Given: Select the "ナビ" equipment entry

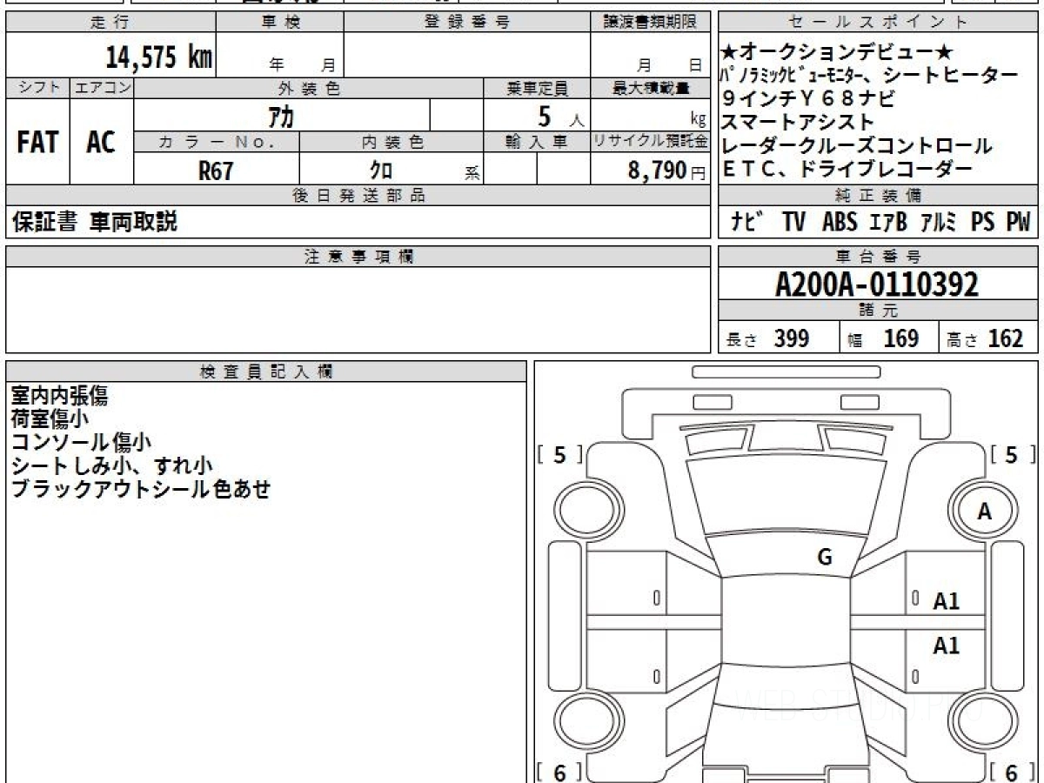Looking at the screenshot, I should tap(747, 223).
